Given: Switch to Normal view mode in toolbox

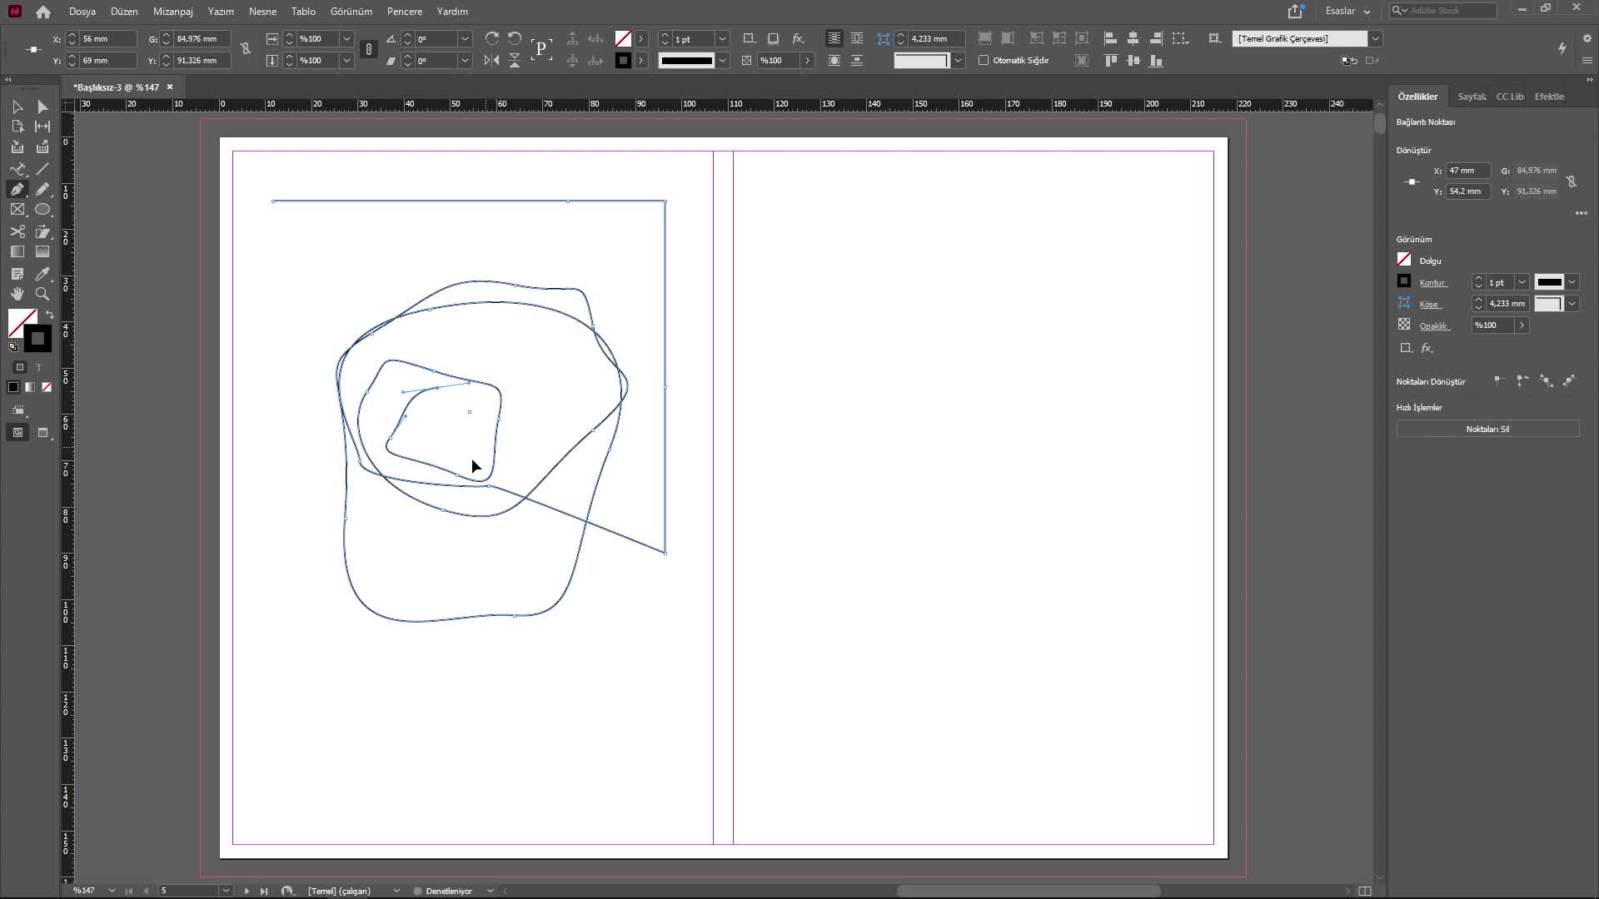Looking at the screenshot, I should coord(17,432).
